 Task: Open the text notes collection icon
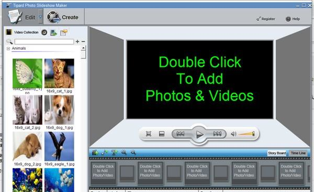[64, 32]
